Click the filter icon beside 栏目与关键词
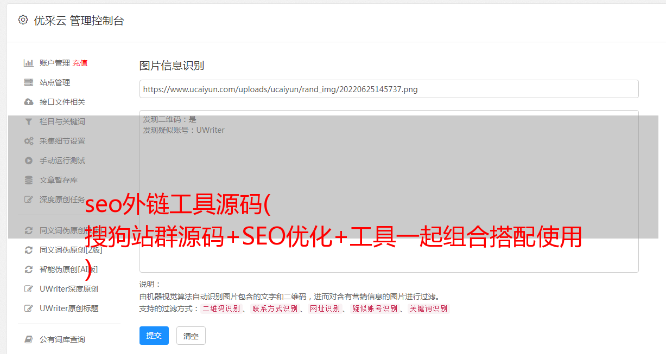Screen dimensions: 666x354 pos(29,121)
